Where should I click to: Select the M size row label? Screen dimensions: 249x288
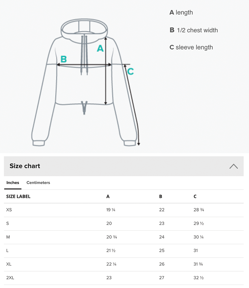coord(8,237)
